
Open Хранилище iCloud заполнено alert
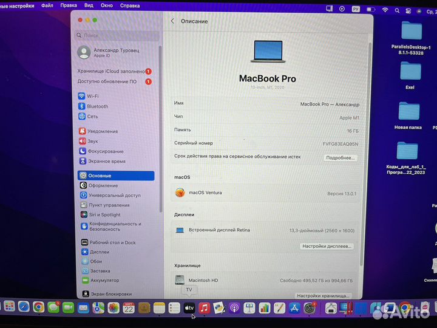click(x=114, y=72)
